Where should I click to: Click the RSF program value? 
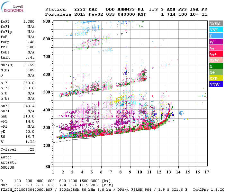pyautogui.click(x=142, y=14)
